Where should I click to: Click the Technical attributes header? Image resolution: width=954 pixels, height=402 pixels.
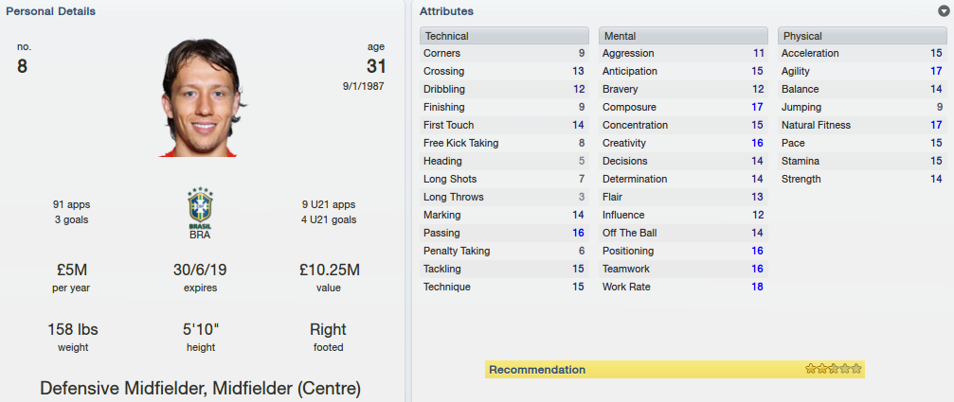click(504, 36)
